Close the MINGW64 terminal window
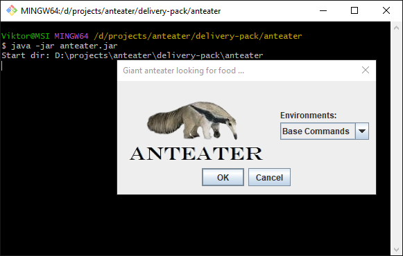The height and width of the screenshot is (256, 403). [386, 10]
